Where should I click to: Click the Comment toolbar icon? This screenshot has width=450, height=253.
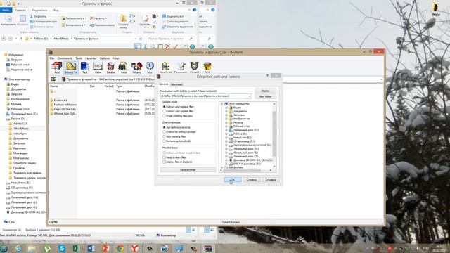pos(181,67)
